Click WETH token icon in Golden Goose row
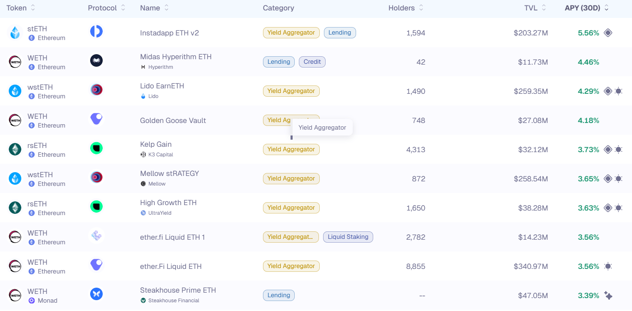This screenshot has width=632, height=311. (x=15, y=120)
